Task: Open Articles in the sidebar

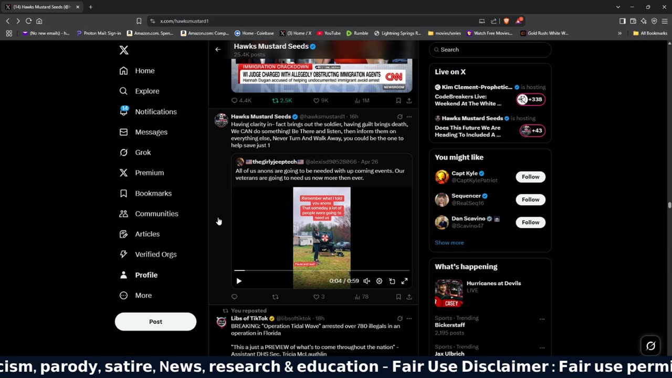Action: point(139,234)
